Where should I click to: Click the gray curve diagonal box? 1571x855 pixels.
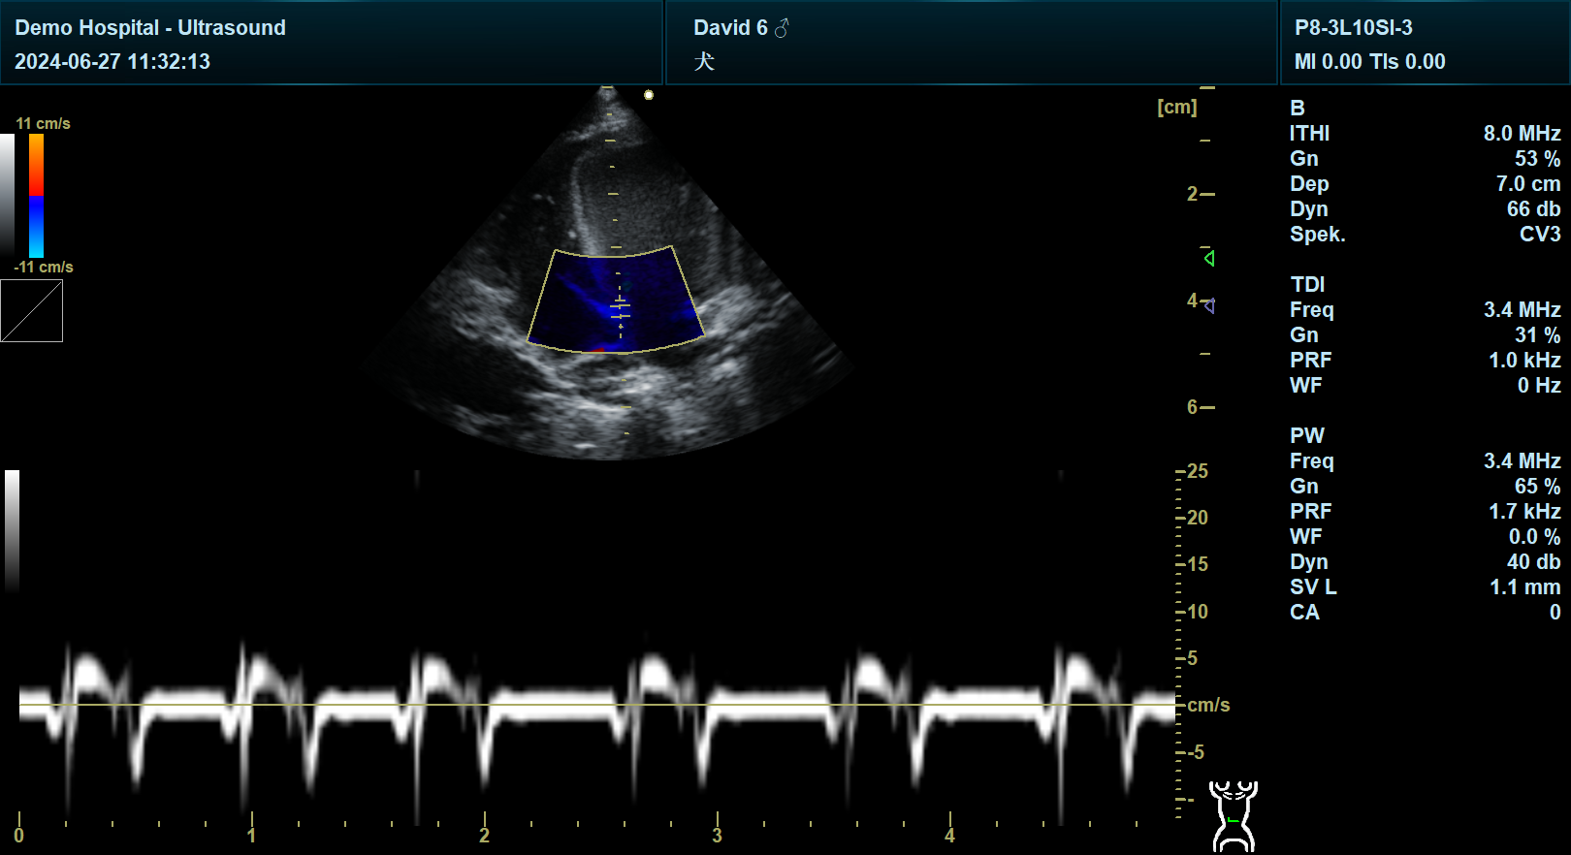(x=32, y=311)
